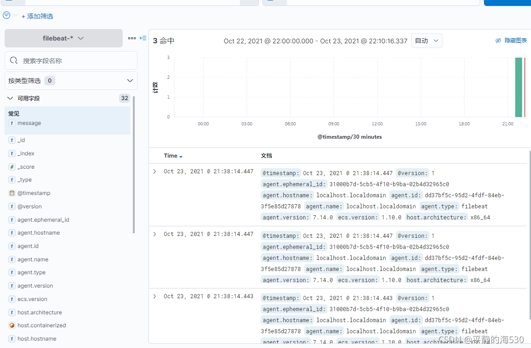Click the hide chart link

pyautogui.click(x=515, y=41)
